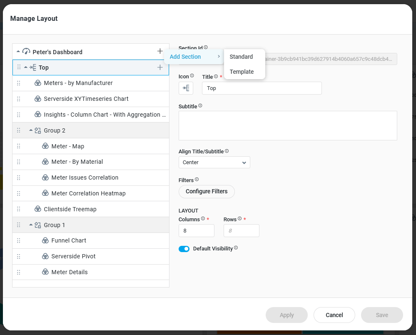Choose Standard from the Add Section submenu

tap(241, 57)
